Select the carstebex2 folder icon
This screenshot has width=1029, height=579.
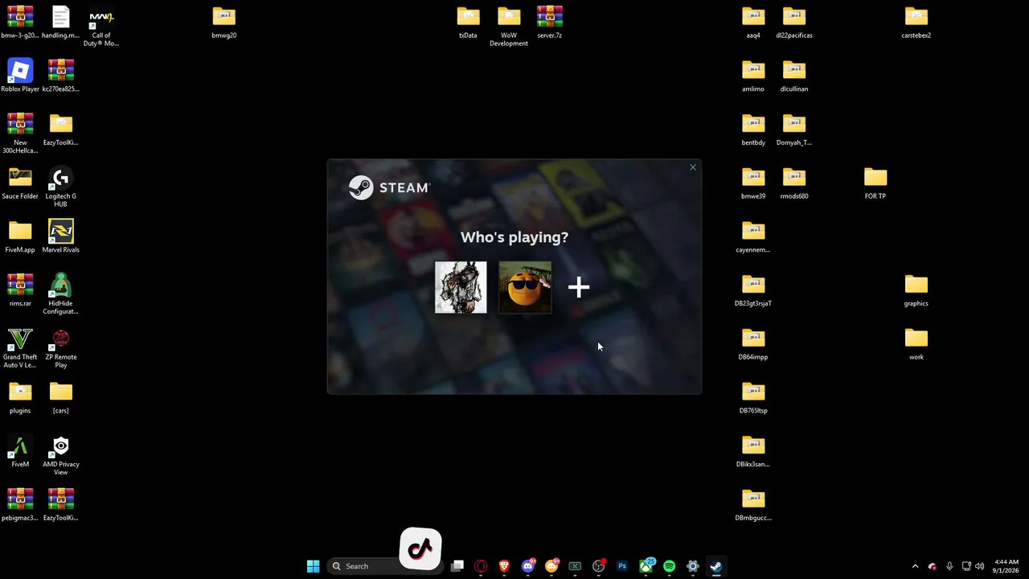click(x=916, y=22)
